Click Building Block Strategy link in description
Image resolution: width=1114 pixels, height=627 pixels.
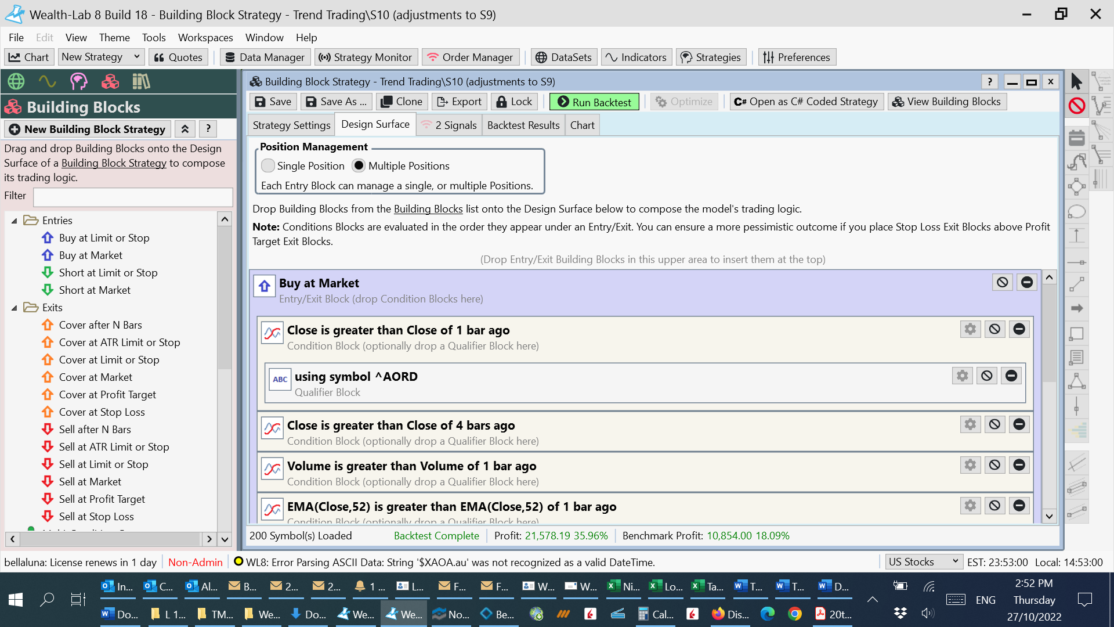114,163
